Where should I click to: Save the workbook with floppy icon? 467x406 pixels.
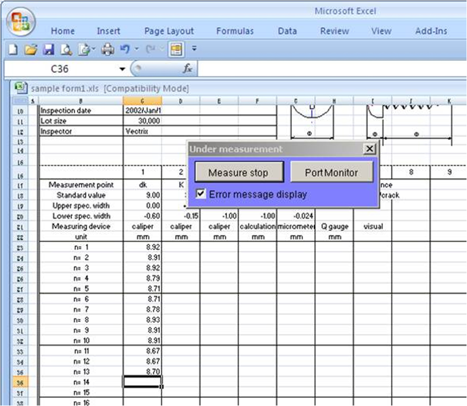[49, 49]
